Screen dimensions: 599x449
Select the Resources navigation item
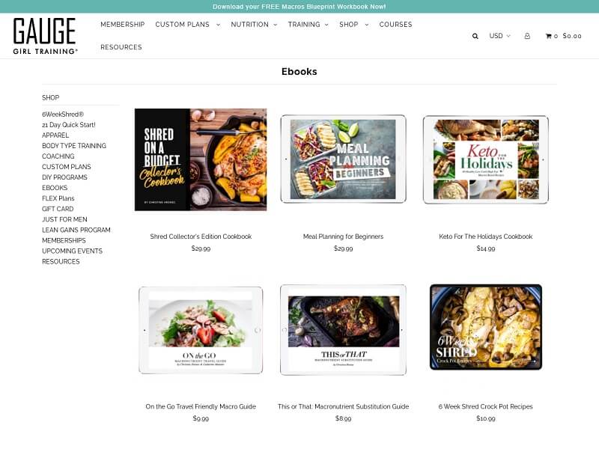(x=121, y=47)
